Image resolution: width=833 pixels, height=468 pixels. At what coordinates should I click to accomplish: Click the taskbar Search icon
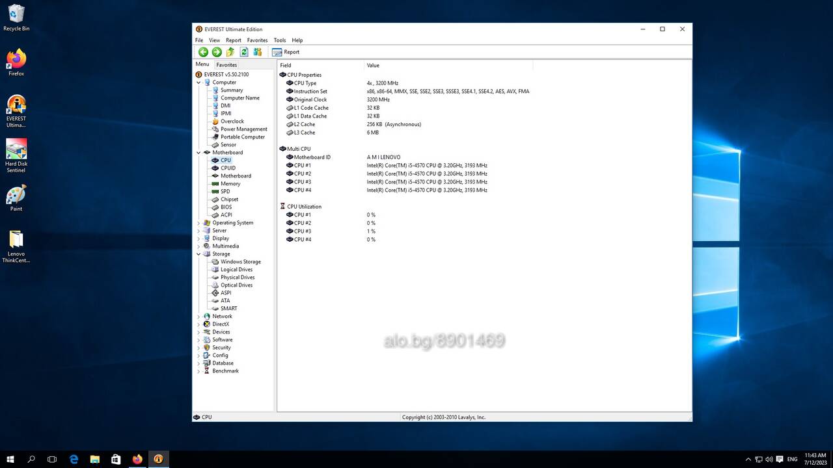coord(31,459)
